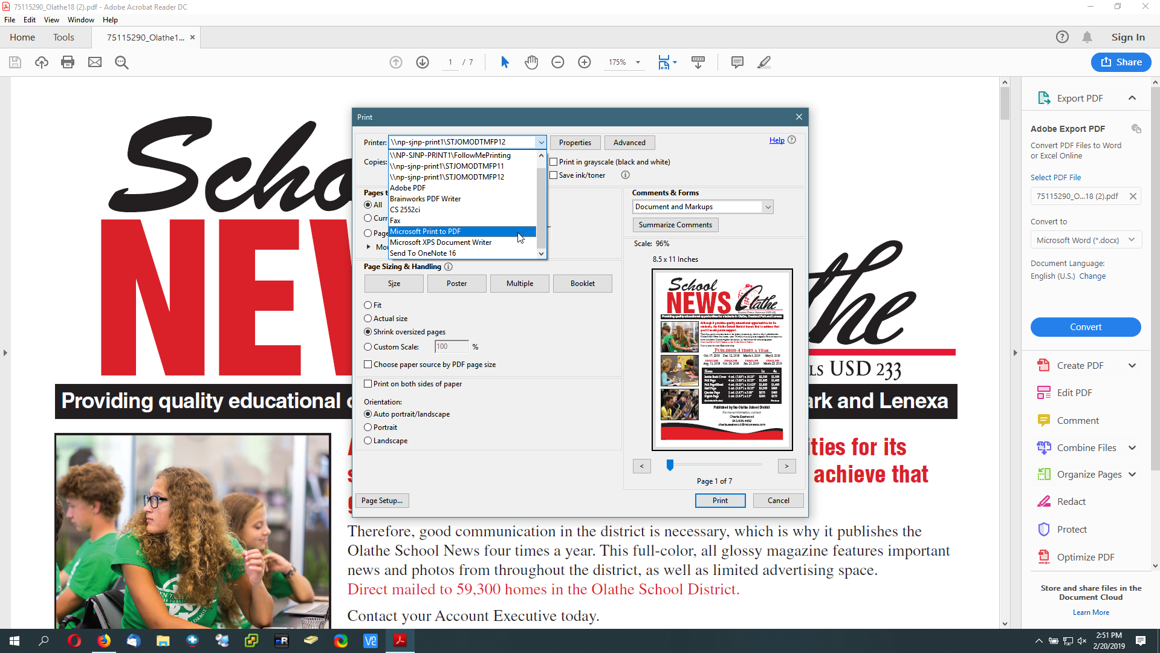Open Acrobat help question mark icon
1160x653 pixels.
click(x=1062, y=37)
